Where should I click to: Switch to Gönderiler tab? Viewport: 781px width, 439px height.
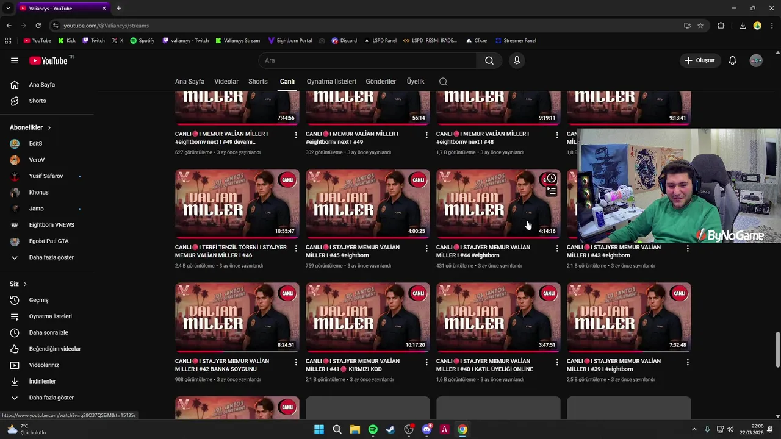(381, 82)
